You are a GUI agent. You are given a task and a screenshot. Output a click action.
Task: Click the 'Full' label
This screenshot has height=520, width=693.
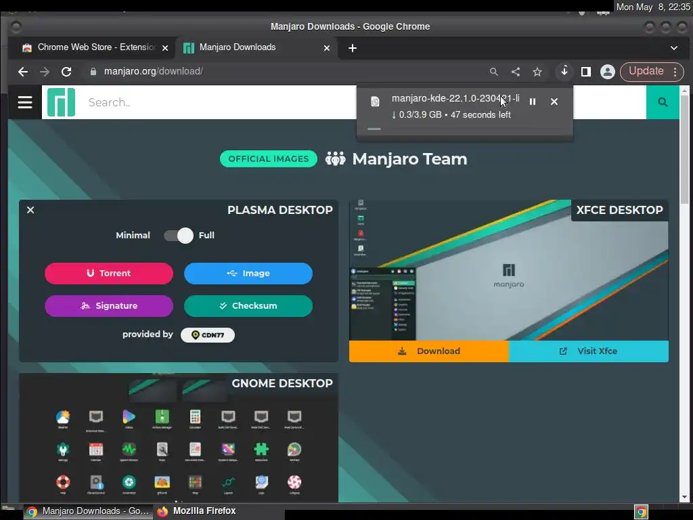pos(206,235)
